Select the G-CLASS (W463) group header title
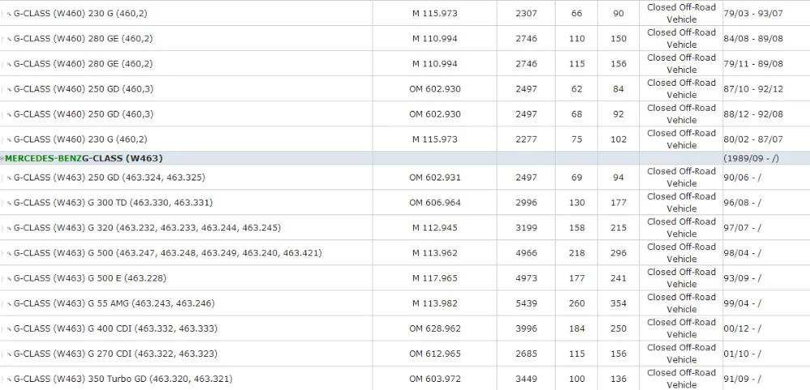810x390 pixels. click(122, 159)
